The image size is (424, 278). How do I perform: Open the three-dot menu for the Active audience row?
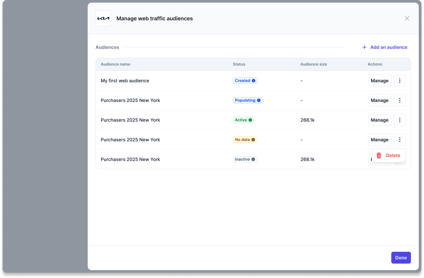click(x=400, y=120)
